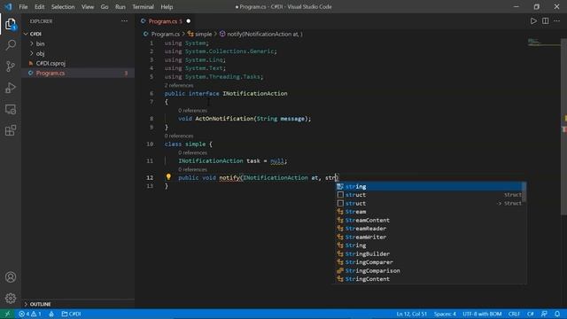Click the VS Code logo icon
Image resolution: width=567 pixels, height=319 pixels.
[x=8, y=6]
